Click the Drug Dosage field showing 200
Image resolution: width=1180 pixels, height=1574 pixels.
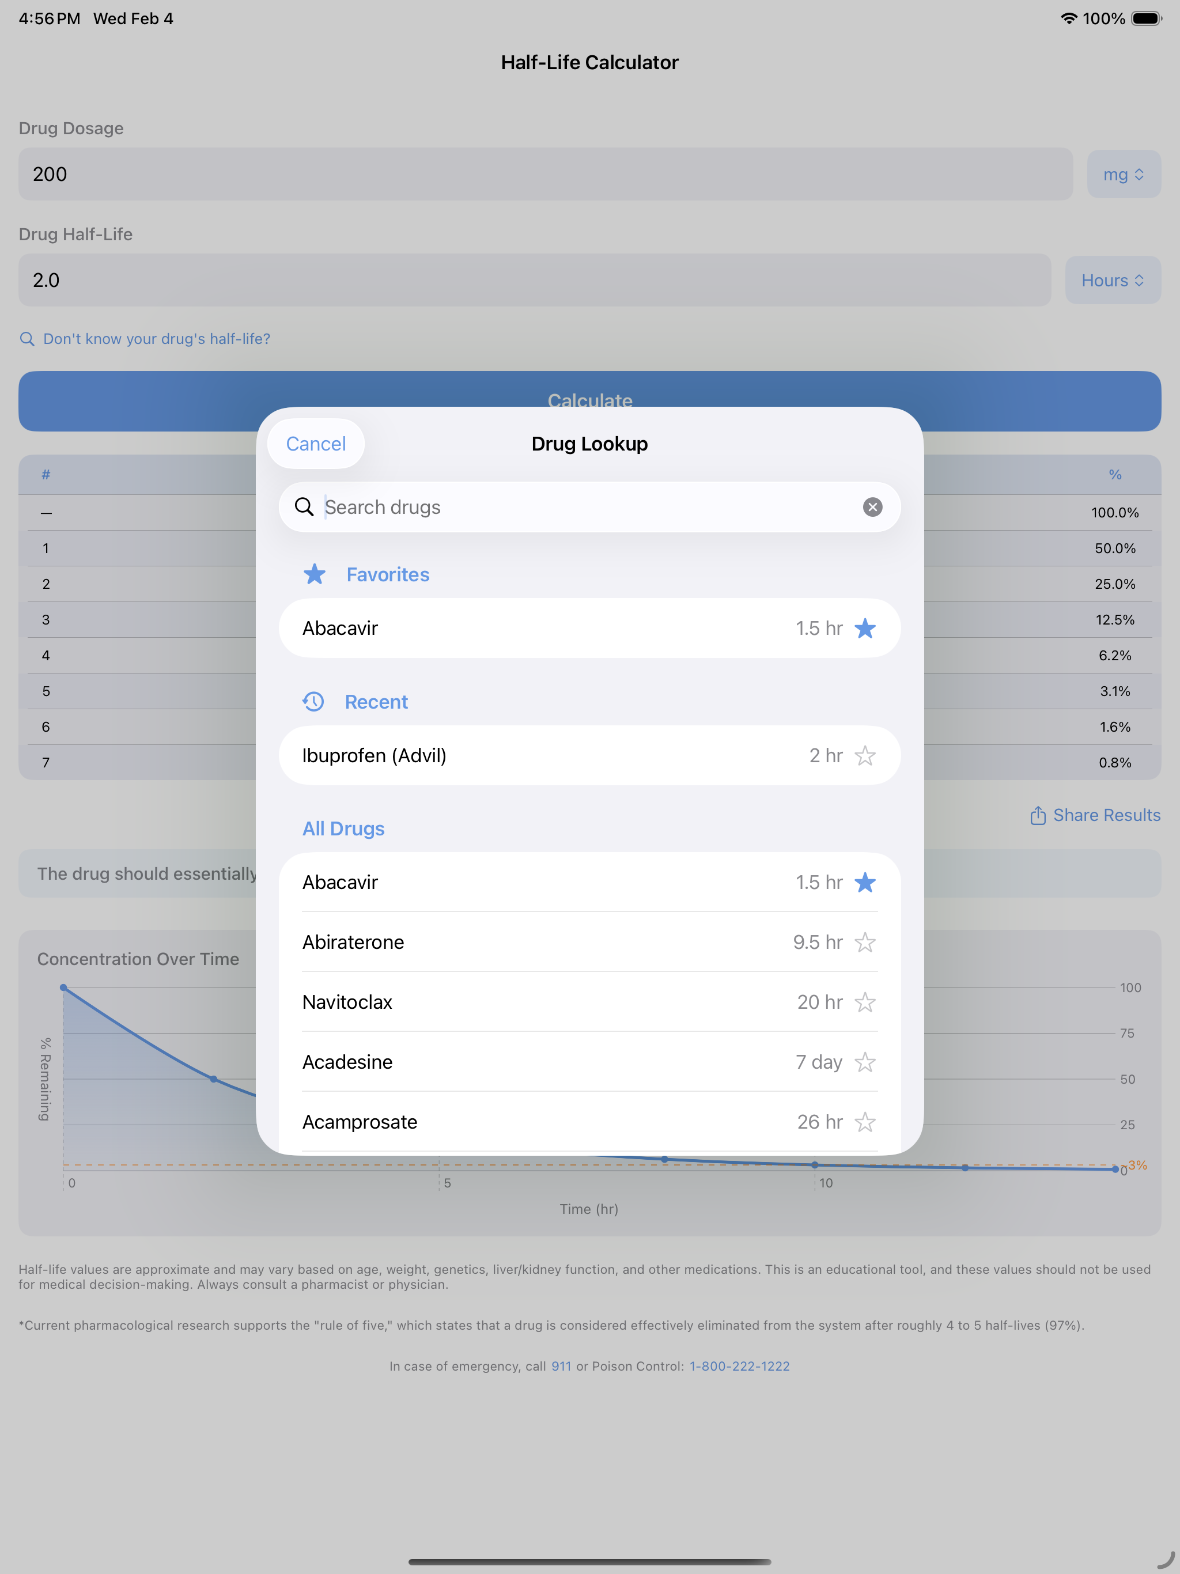(x=545, y=175)
